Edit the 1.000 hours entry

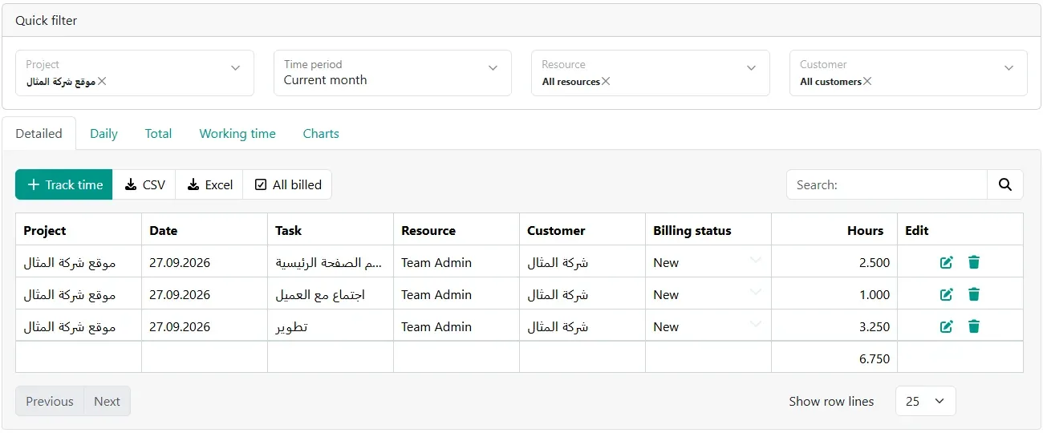tap(947, 294)
